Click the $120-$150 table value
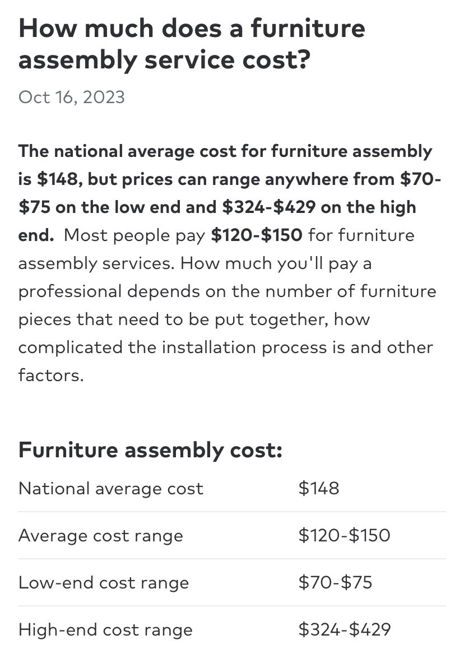 coord(344,535)
